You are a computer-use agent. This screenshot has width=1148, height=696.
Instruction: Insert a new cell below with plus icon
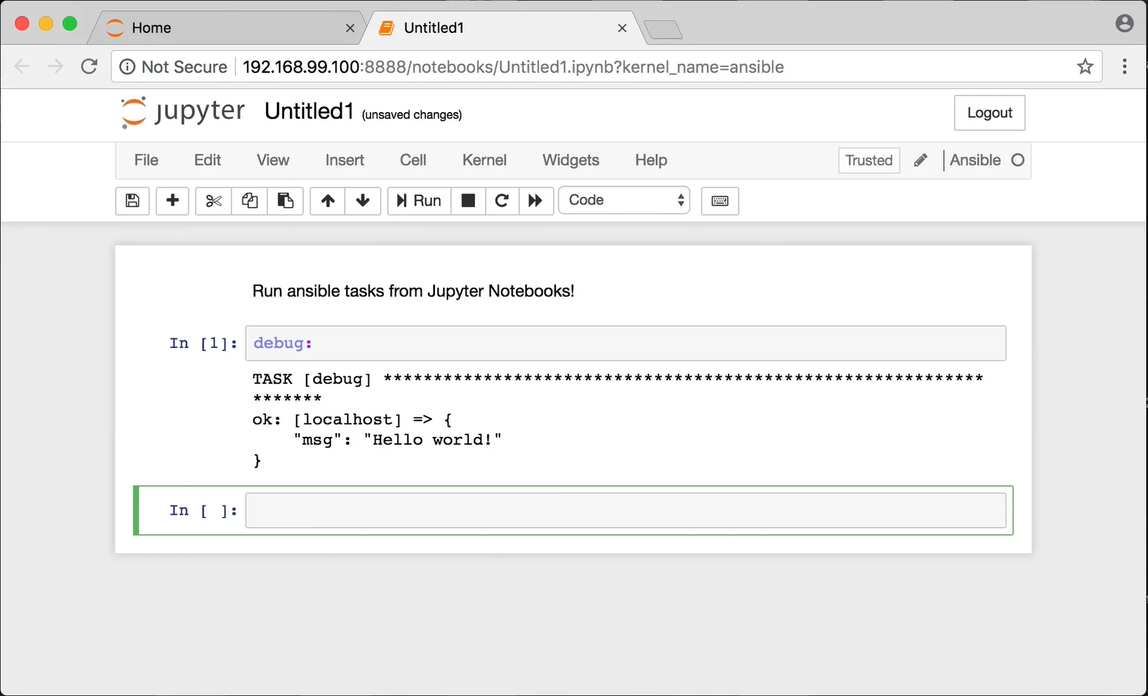(x=173, y=200)
